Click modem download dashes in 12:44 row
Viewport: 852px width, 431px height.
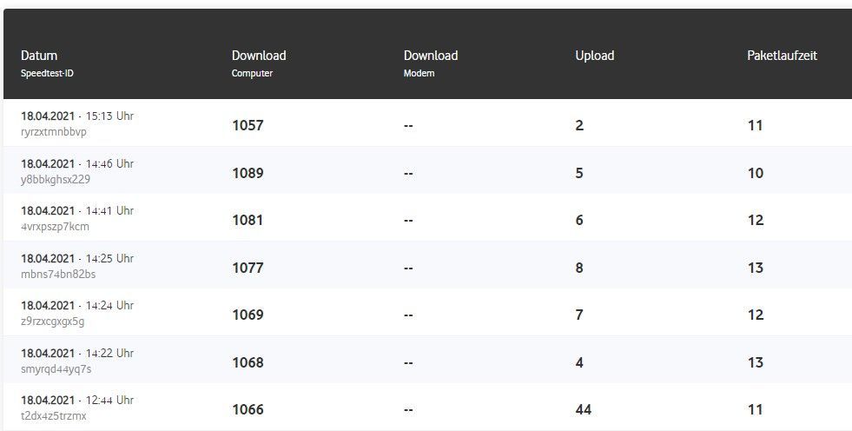click(x=408, y=410)
